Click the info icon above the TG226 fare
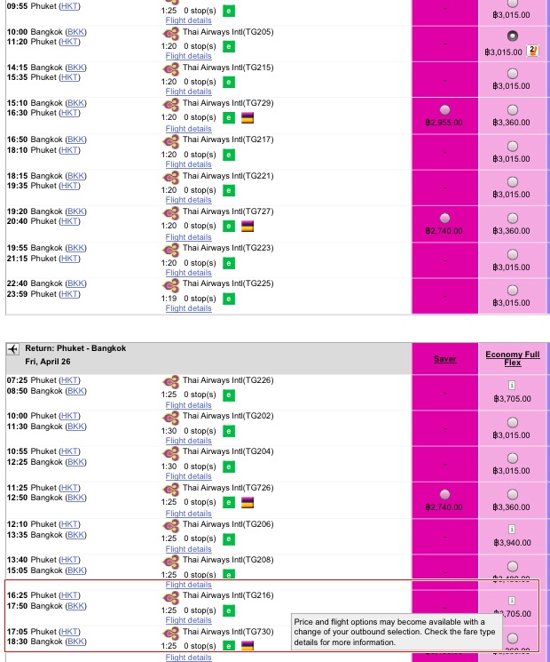Screen dimensions: 550x662 point(513,385)
